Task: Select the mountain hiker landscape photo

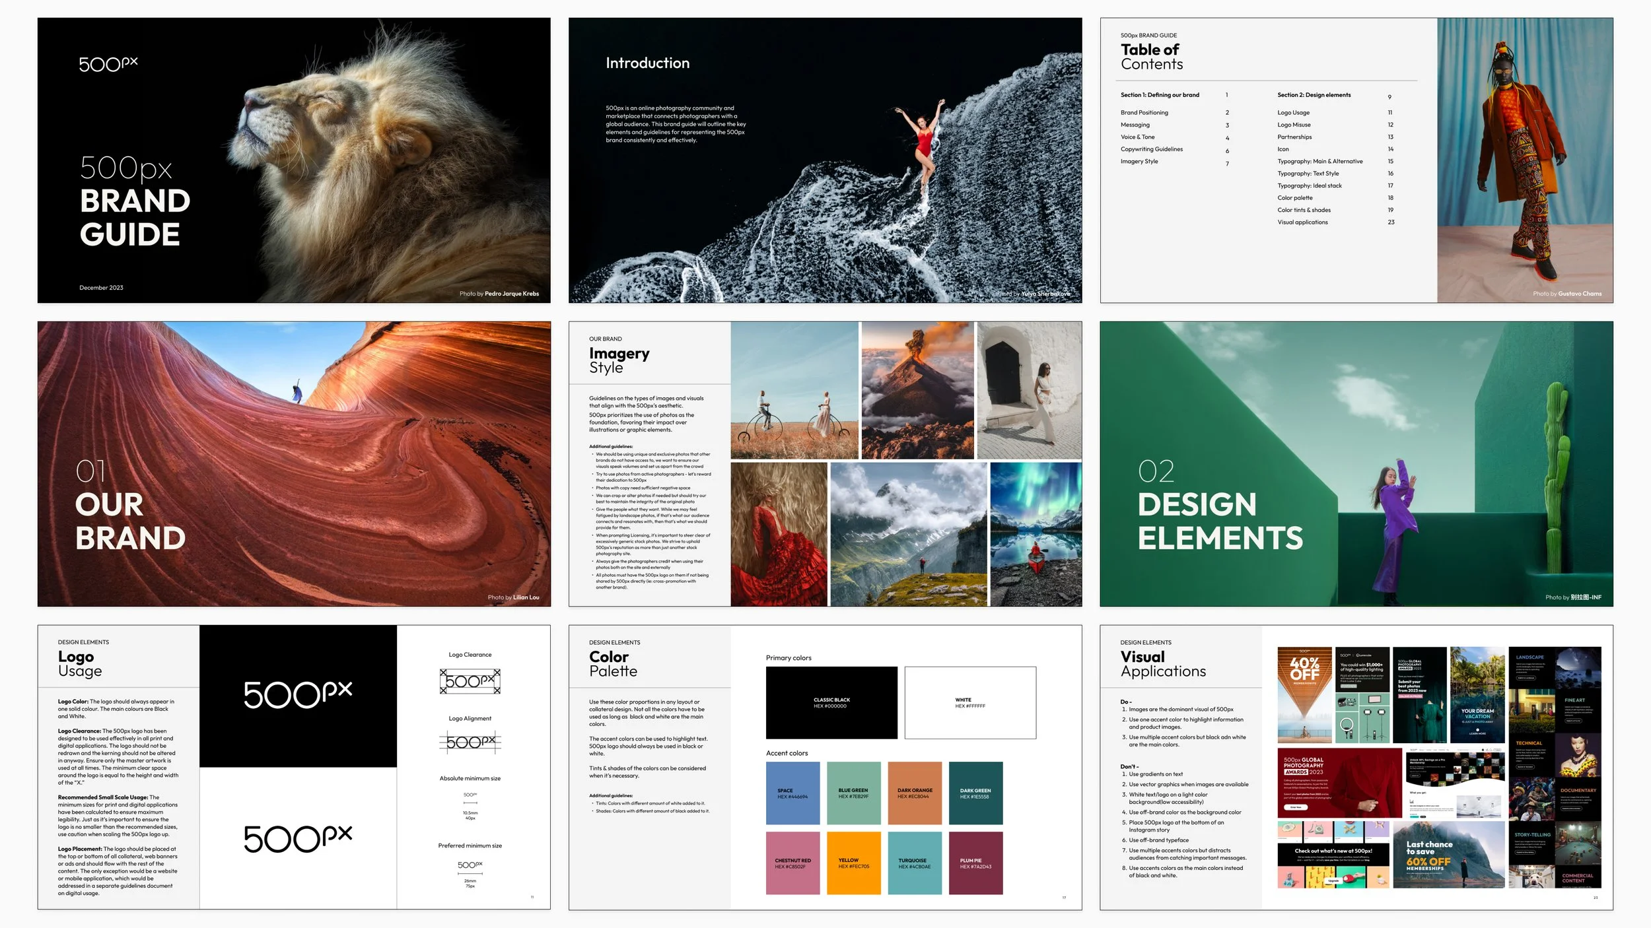Action: 909,534
